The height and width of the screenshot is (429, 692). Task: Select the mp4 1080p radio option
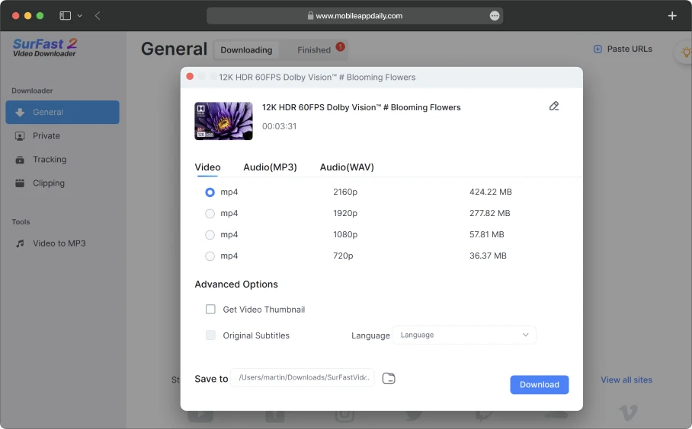(x=210, y=235)
